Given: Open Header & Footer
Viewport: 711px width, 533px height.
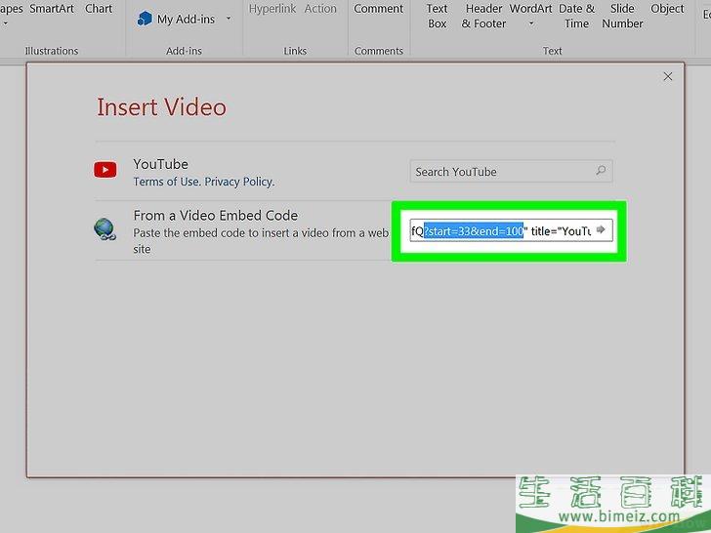Looking at the screenshot, I should (483, 16).
